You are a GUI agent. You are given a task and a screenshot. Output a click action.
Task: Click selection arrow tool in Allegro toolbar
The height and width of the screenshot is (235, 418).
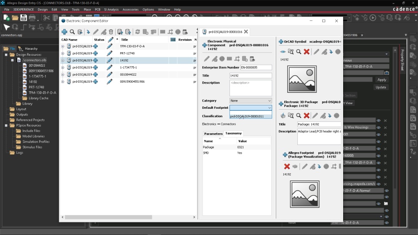coord(7,27)
